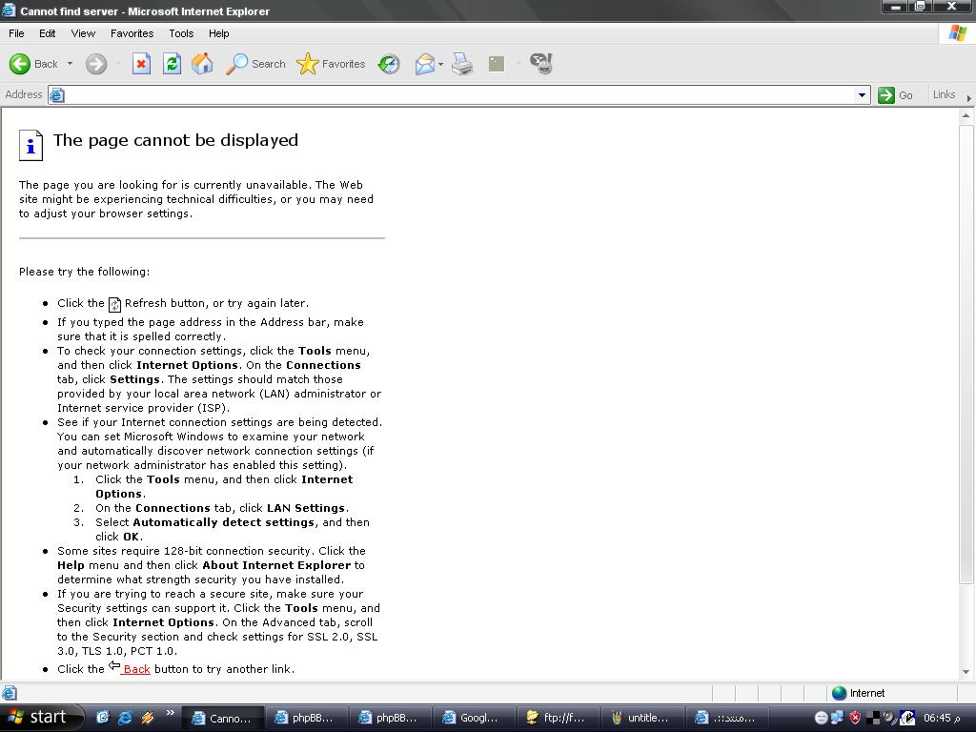Open the Help menu
Viewport: 976px width, 732px height.
coord(218,33)
